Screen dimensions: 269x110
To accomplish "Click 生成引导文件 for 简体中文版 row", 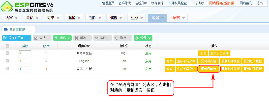I will 186,69.
